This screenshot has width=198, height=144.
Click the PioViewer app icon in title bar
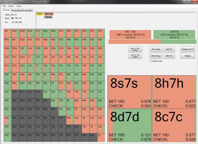(x=2, y=2)
